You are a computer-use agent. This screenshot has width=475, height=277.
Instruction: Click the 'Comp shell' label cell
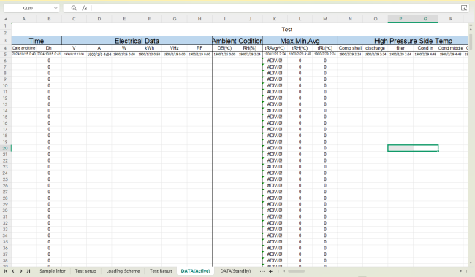tap(351, 48)
